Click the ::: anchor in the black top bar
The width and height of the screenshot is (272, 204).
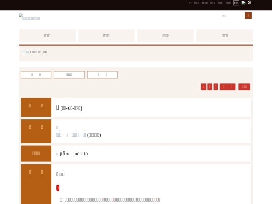pyautogui.click(x=190, y=3)
